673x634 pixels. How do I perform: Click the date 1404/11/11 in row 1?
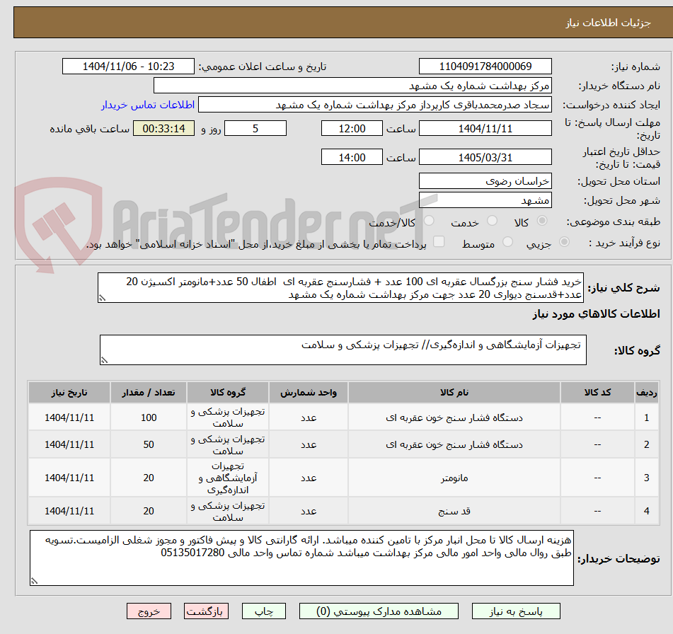point(69,417)
